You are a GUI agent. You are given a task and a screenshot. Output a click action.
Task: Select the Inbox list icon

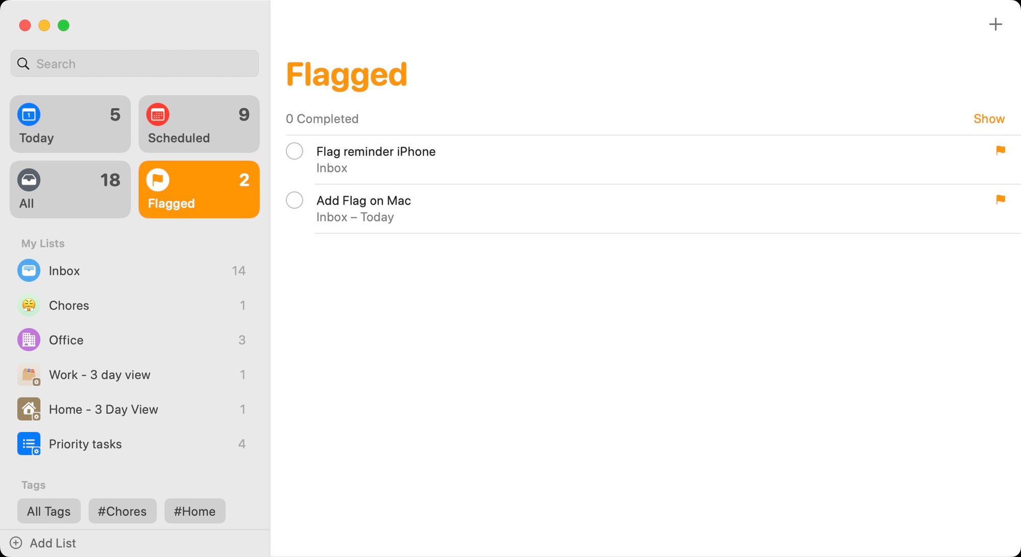pos(29,270)
